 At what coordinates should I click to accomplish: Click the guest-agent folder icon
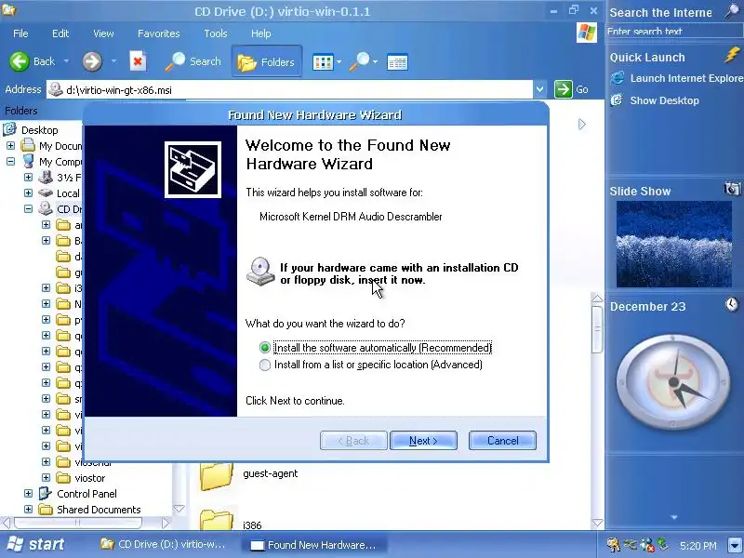pos(217,476)
